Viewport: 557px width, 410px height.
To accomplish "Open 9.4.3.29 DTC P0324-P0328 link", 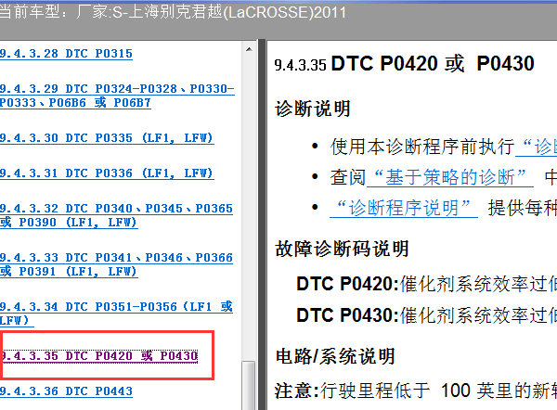I will (x=117, y=96).
